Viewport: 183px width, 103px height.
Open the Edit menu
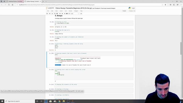click(x=52, y=11)
